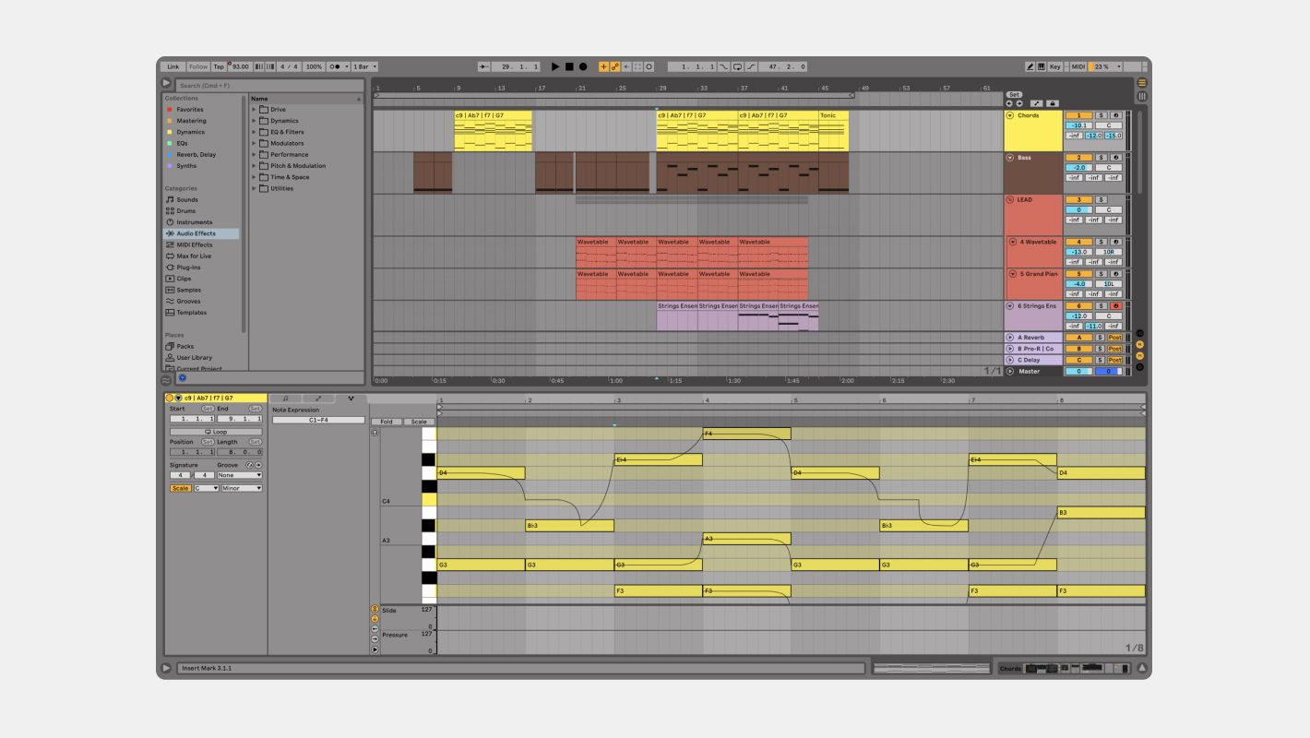1310x738 pixels.
Task: Click the envelope lock icon above track headers
Action: pos(1053,102)
